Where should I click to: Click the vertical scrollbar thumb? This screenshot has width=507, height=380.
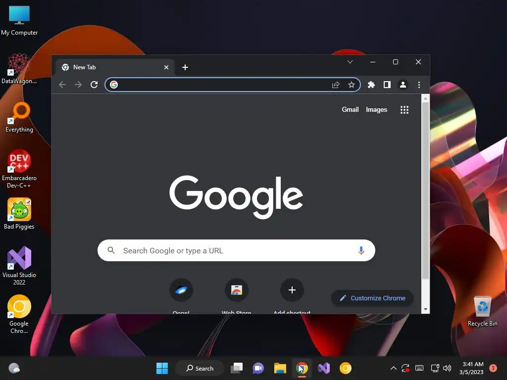(425, 190)
